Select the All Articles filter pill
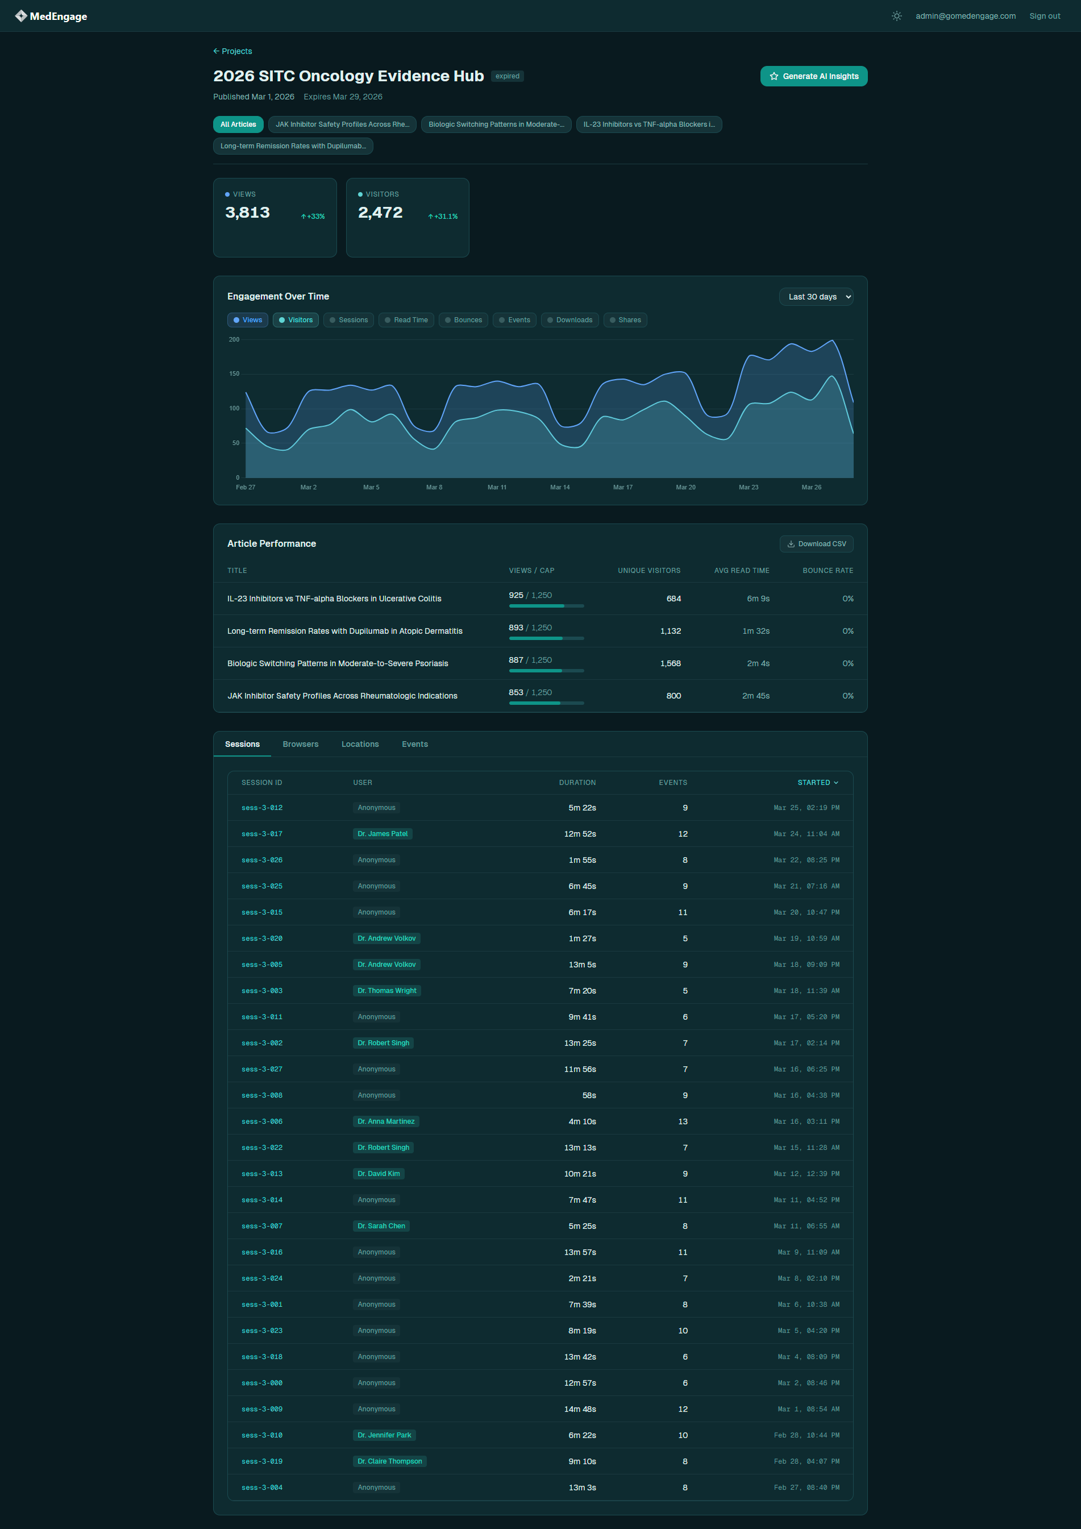Viewport: 1081px width, 1529px height. (x=237, y=124)
